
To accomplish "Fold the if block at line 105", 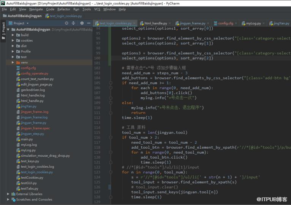I will point(111,83).
